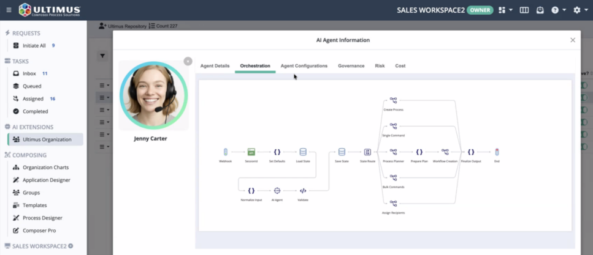The height and width of the screenshot is (255, 593).
Task: Open the workspace switcher grid dropdown
Action: pos(505,10)
